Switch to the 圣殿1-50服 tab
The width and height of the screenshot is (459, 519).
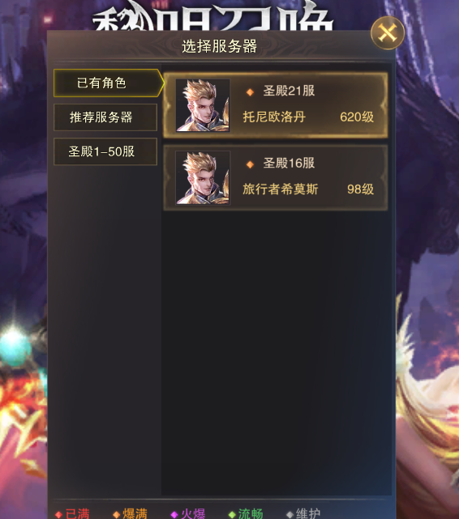[105, 151]
